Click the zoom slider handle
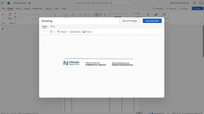Viewport: 204px width, 114px height. (x=152, y=113)
